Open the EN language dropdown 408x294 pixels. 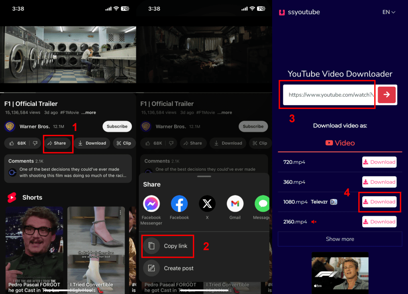(x=388, y=12)
